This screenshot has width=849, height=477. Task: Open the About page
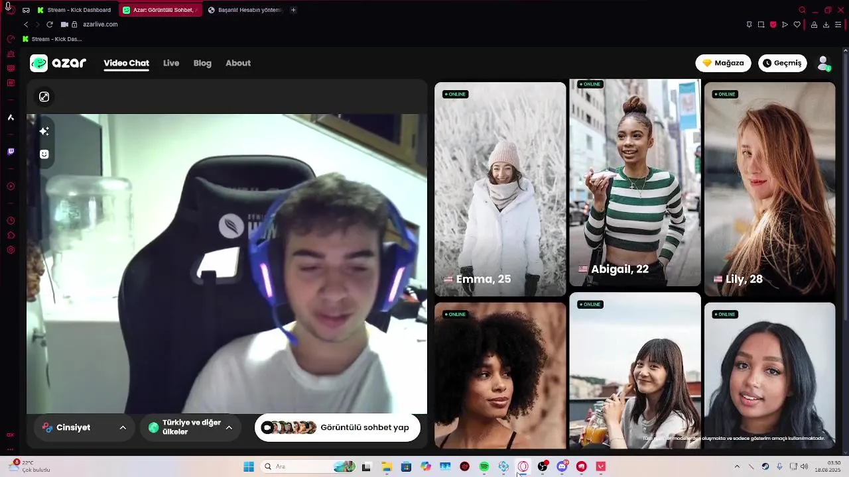point(238,63)
